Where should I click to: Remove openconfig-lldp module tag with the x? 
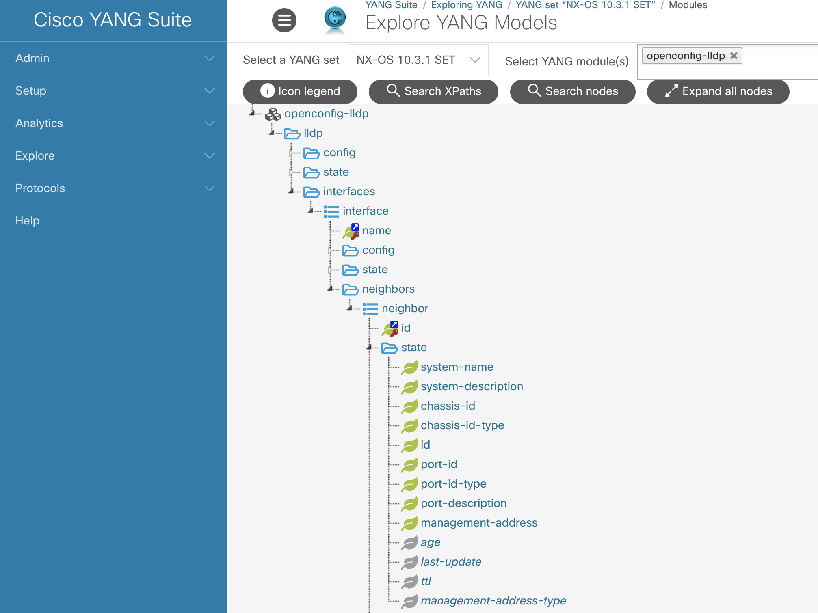click(x=734, y=56)
